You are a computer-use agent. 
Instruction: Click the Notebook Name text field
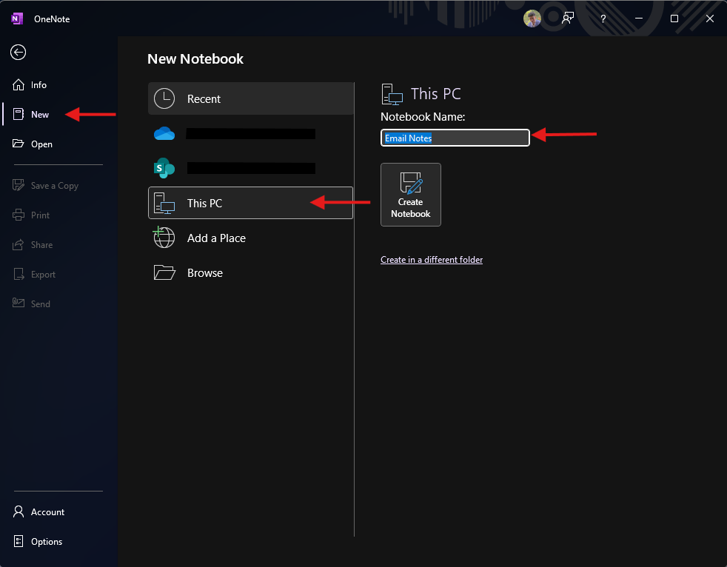pyautogui.click(x=455, y=138)
